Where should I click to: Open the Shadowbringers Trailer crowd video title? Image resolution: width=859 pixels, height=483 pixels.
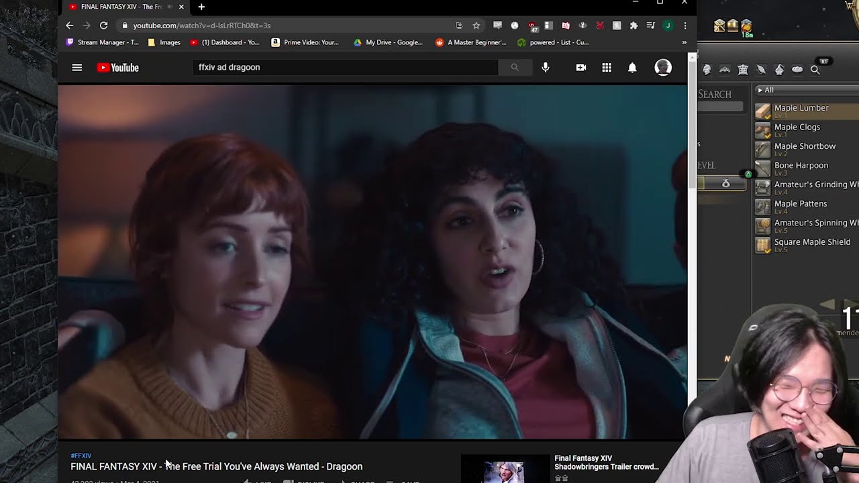point(607,462)
